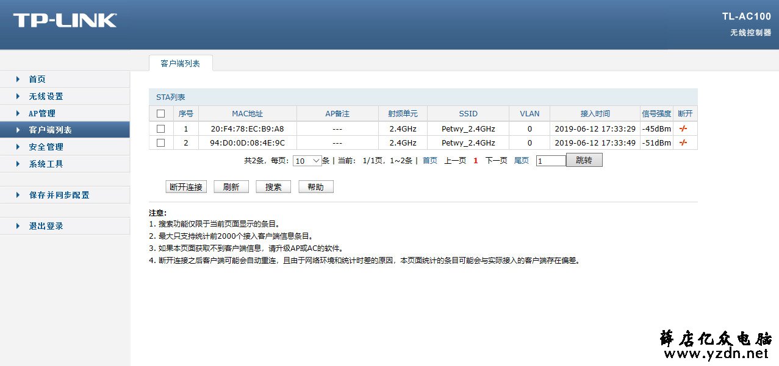Click the 接入时间 column header
Viewport: 779px width, 366px height.
click(x=595, y=114)
